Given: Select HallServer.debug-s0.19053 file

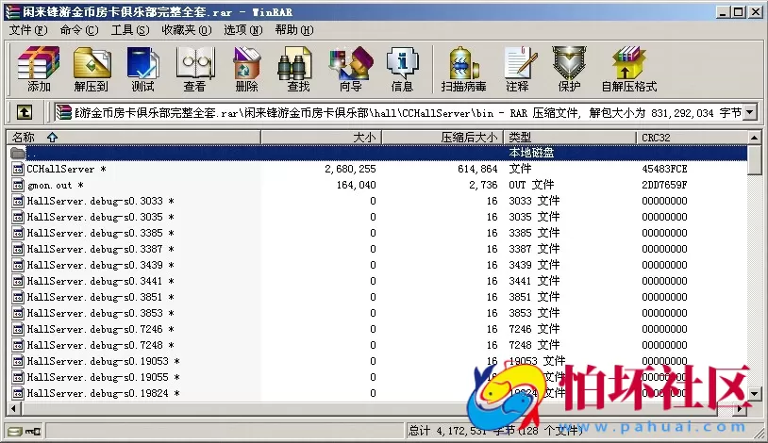Looking at the screenshot, I should tap(104, 361).
